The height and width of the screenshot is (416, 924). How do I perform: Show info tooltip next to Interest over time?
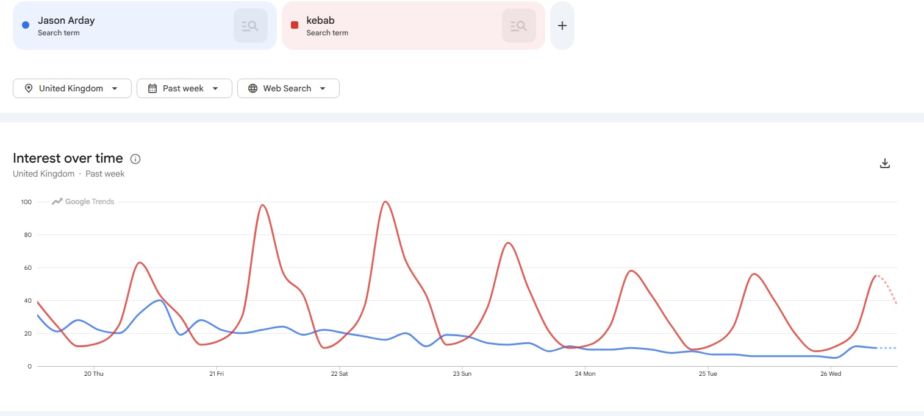click(135, 159)
